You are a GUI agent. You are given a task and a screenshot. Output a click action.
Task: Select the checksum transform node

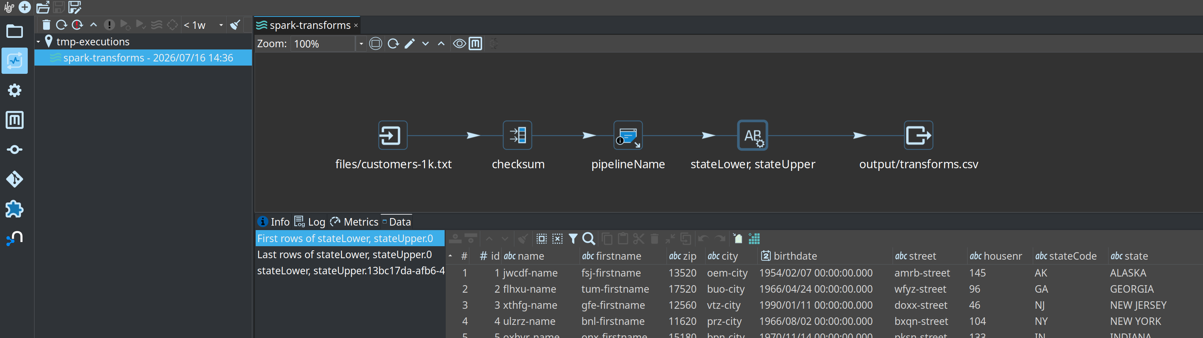click(x=517, y=135)
